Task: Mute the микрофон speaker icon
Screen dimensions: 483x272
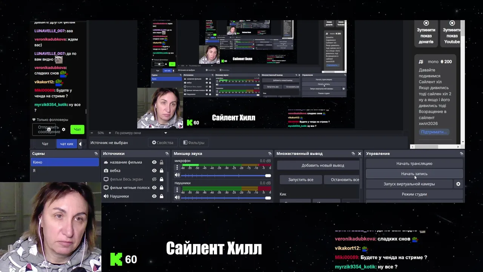Action: (177, 175)
